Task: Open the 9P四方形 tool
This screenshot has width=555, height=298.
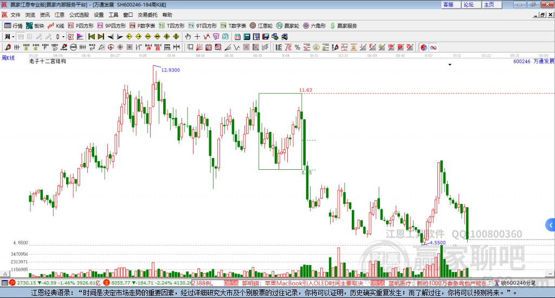Action: point(112,26)
